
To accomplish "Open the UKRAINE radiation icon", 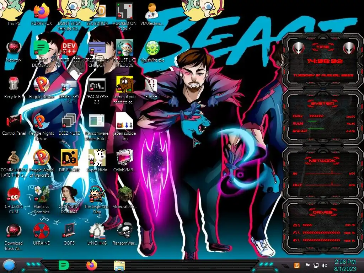I will coord(41,235).
